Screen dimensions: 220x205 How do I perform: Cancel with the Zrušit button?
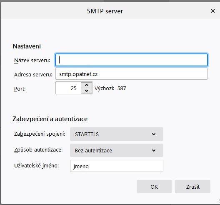click(192, 187)
